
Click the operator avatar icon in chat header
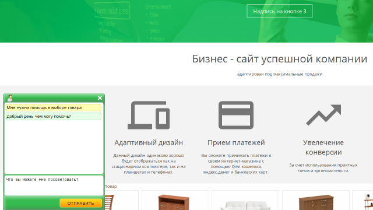[x=10, y=98]
